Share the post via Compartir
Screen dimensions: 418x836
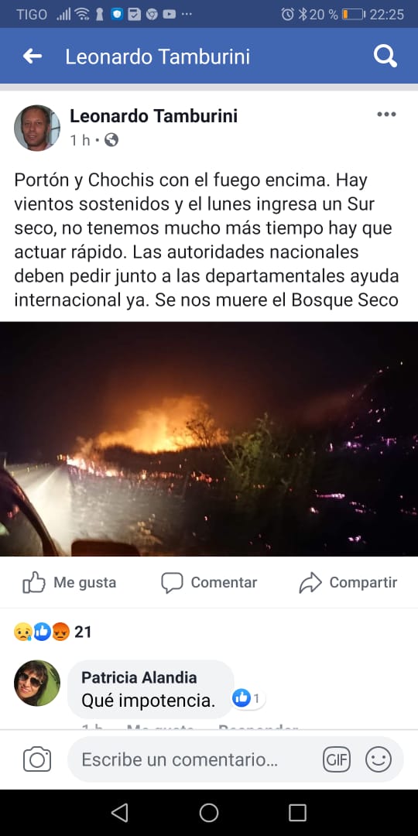coord(348,583)
